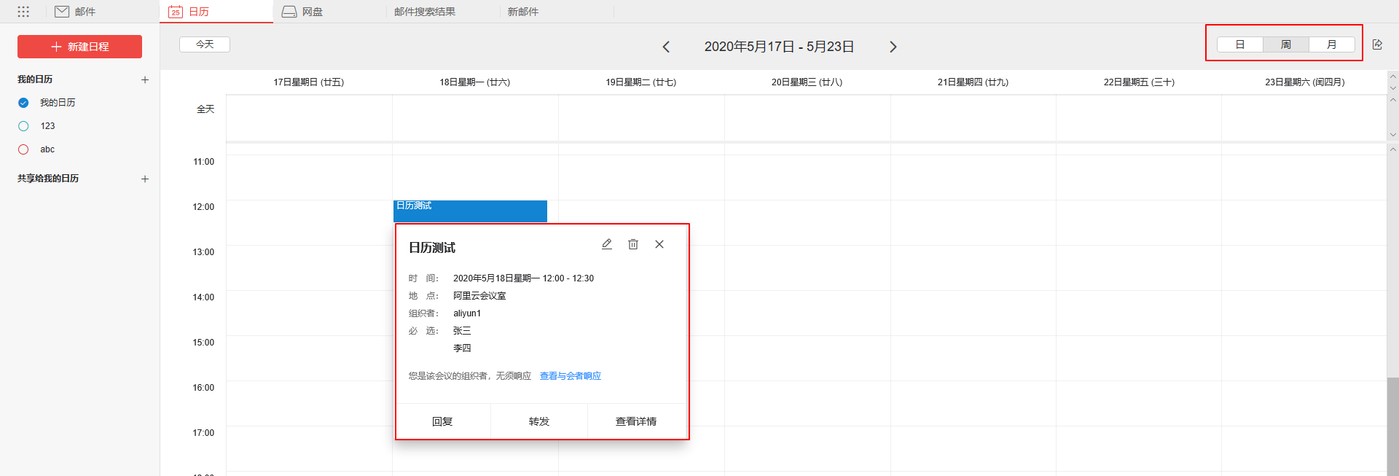The image size is (1399, 476).
Task: Go to previous week using left arrow
Action: (666, 47)
